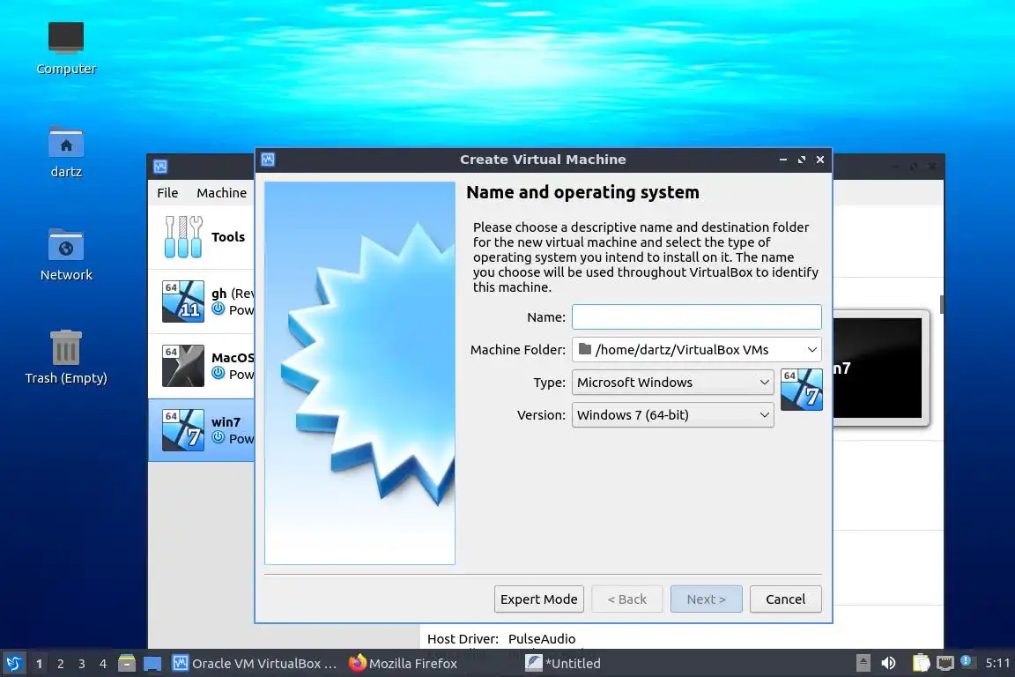Select the MacOS VM icon in the list

point(183,366)
